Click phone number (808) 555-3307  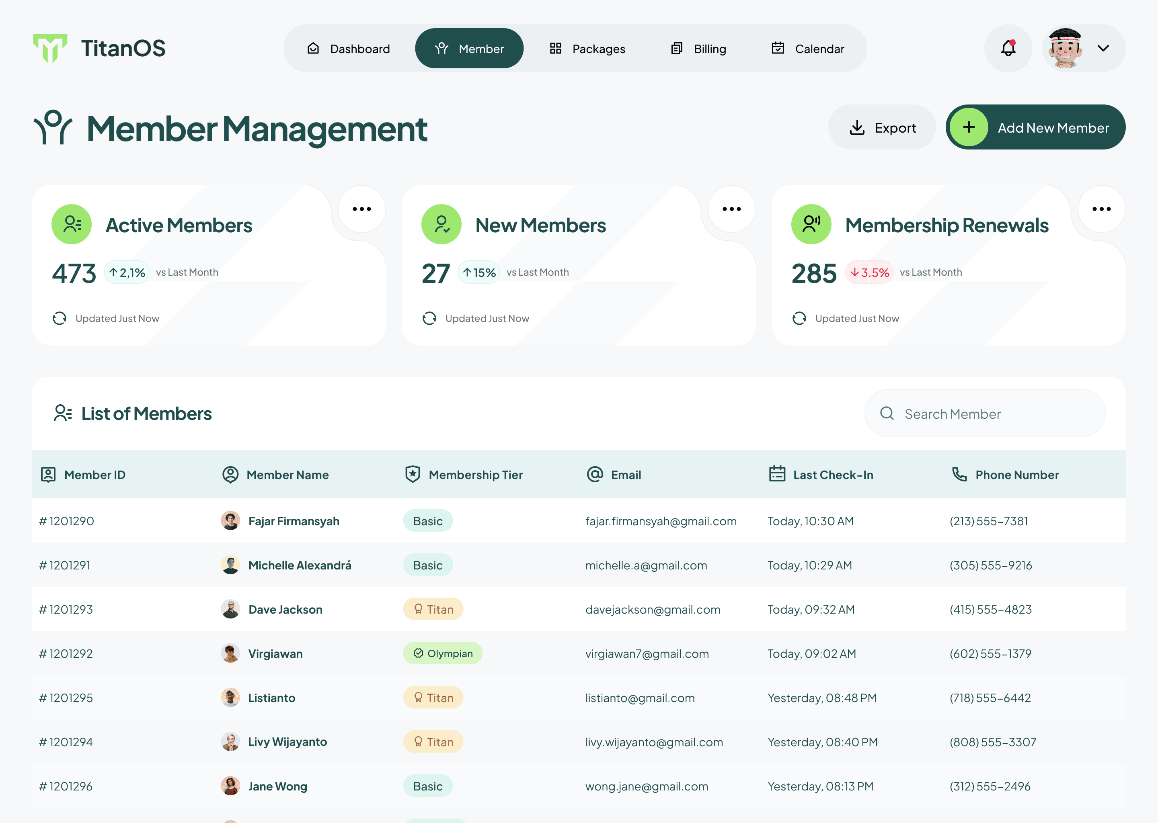point(993,742)
